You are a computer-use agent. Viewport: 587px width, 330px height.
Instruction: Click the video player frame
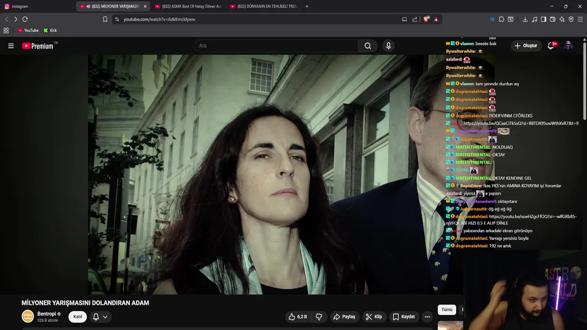[x=275, y=175]
